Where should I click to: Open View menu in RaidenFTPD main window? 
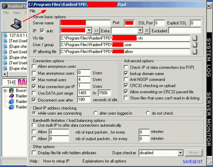(17, 13)
